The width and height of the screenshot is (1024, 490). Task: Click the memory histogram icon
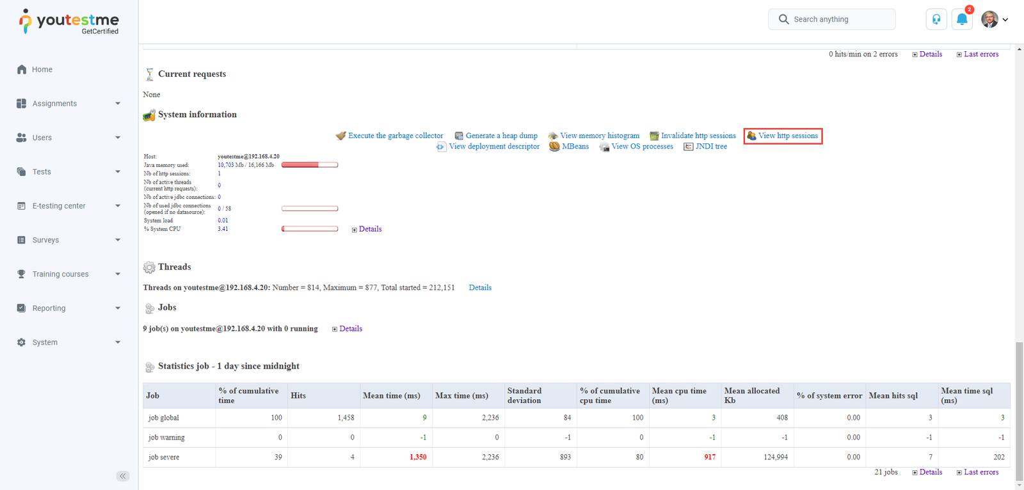click(x=553, y=136)
